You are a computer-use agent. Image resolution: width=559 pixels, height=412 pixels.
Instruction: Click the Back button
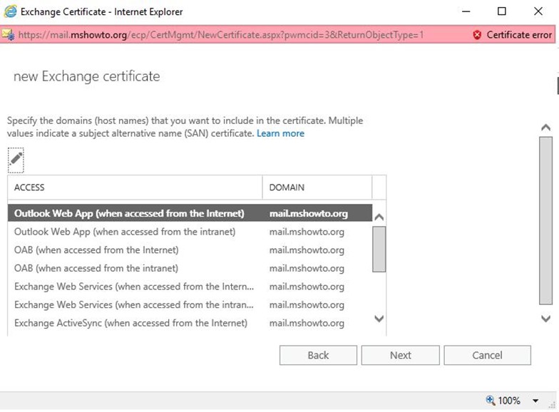(318, 355)
